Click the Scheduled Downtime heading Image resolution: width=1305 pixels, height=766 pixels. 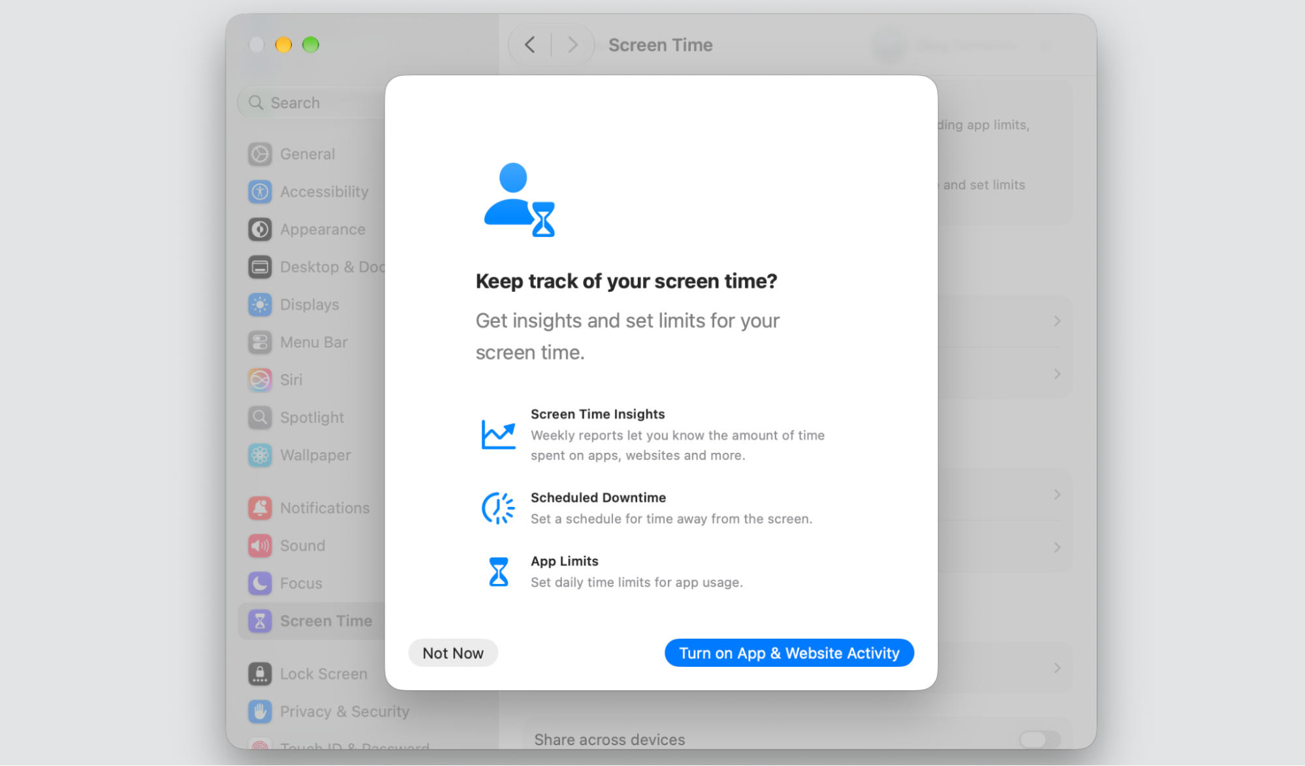point(598,498)
